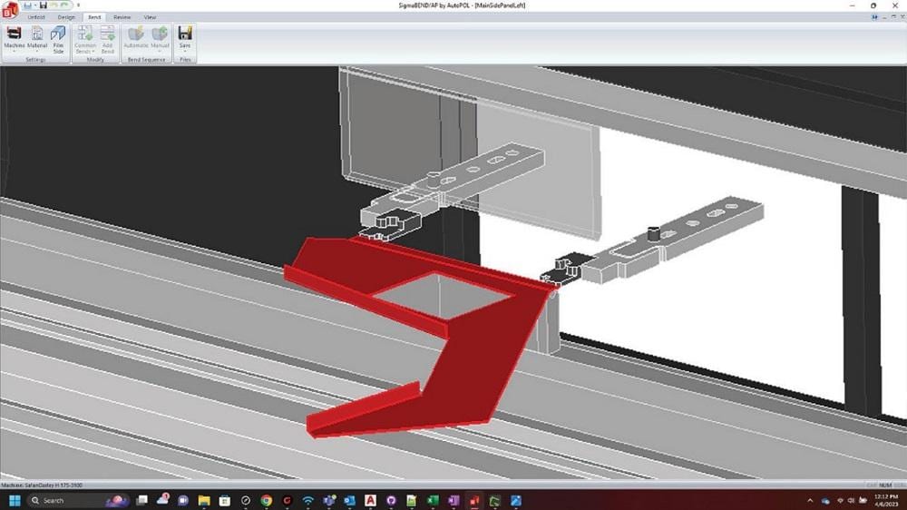The image size is (907, 510).
Task: Click the SigmaBEND application menu logo
Action: 9,9
